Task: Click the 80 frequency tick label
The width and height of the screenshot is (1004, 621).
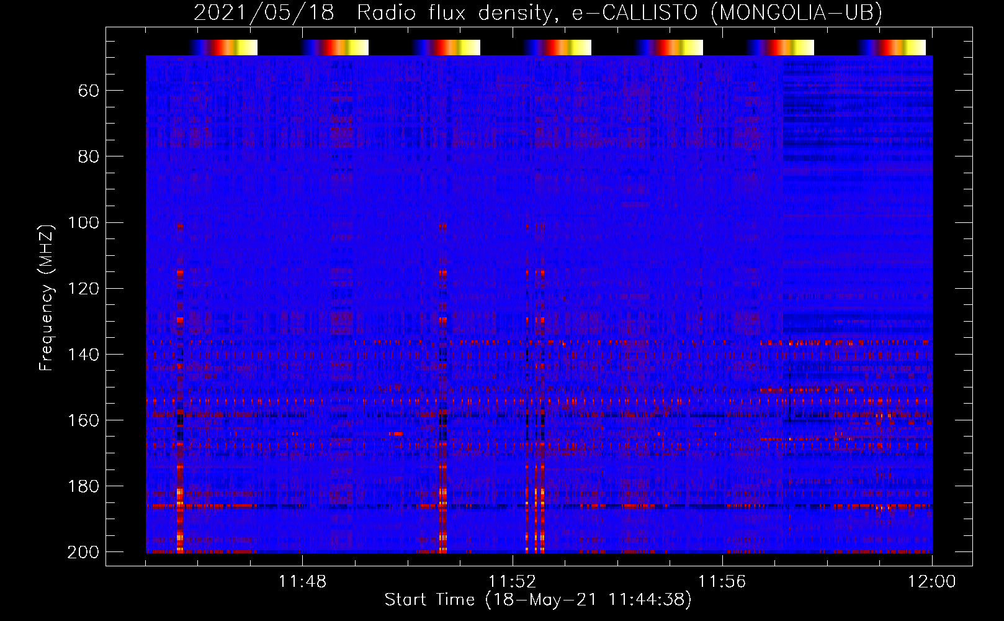Action: click(x=89, y=156)
